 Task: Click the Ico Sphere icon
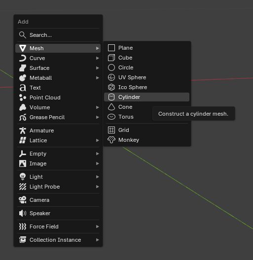pyautogui.click(x=111, y=87)
